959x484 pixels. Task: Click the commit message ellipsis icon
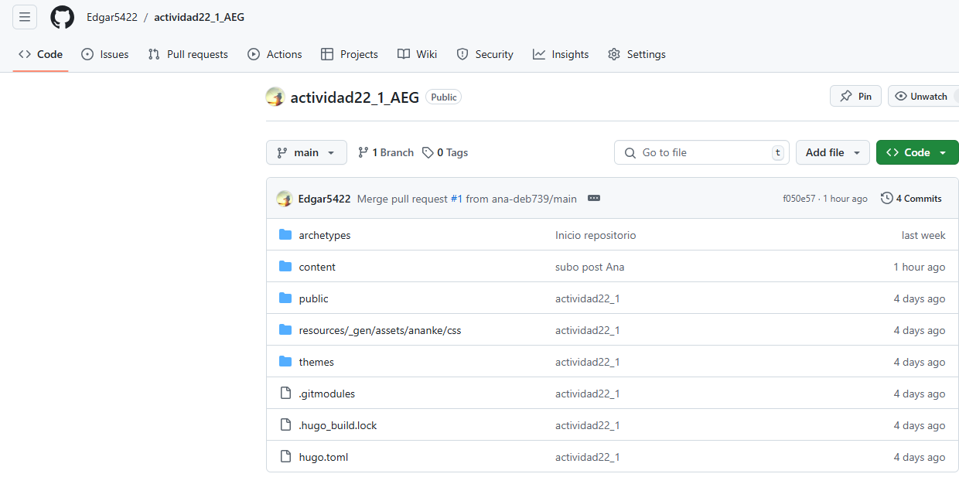593,199
